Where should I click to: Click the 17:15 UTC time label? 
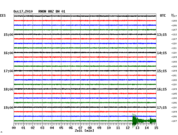(x=162, y=107)
